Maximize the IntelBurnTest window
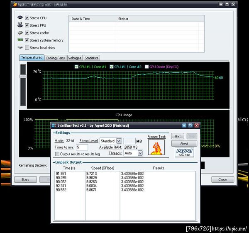 tap(190, 125)
